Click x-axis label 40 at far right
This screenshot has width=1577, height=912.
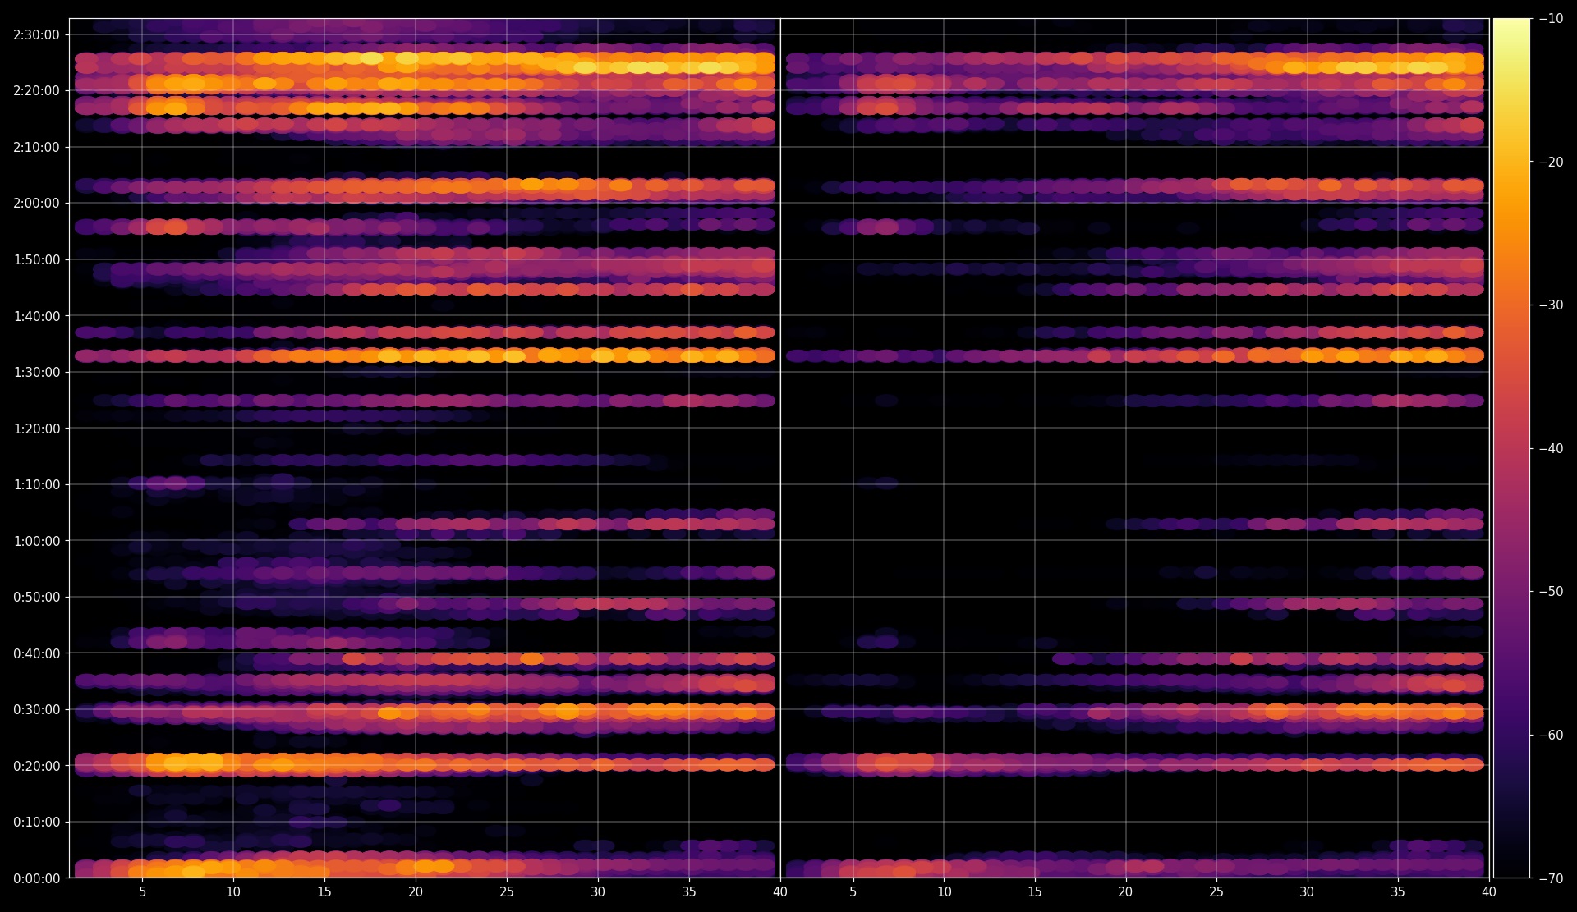coord(1488,891)
